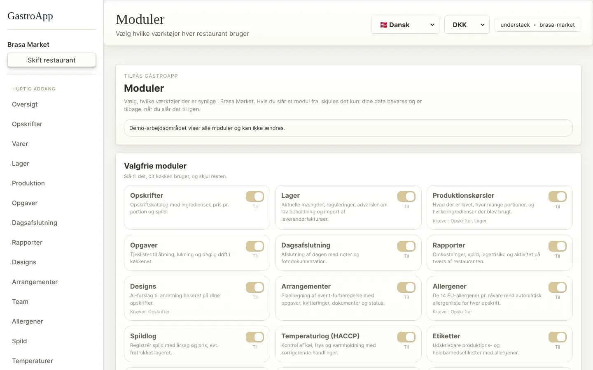Click the understack brasa-market workspace badge
The height and width of the screenshot is (370, 593).
(x=537, y=25)
